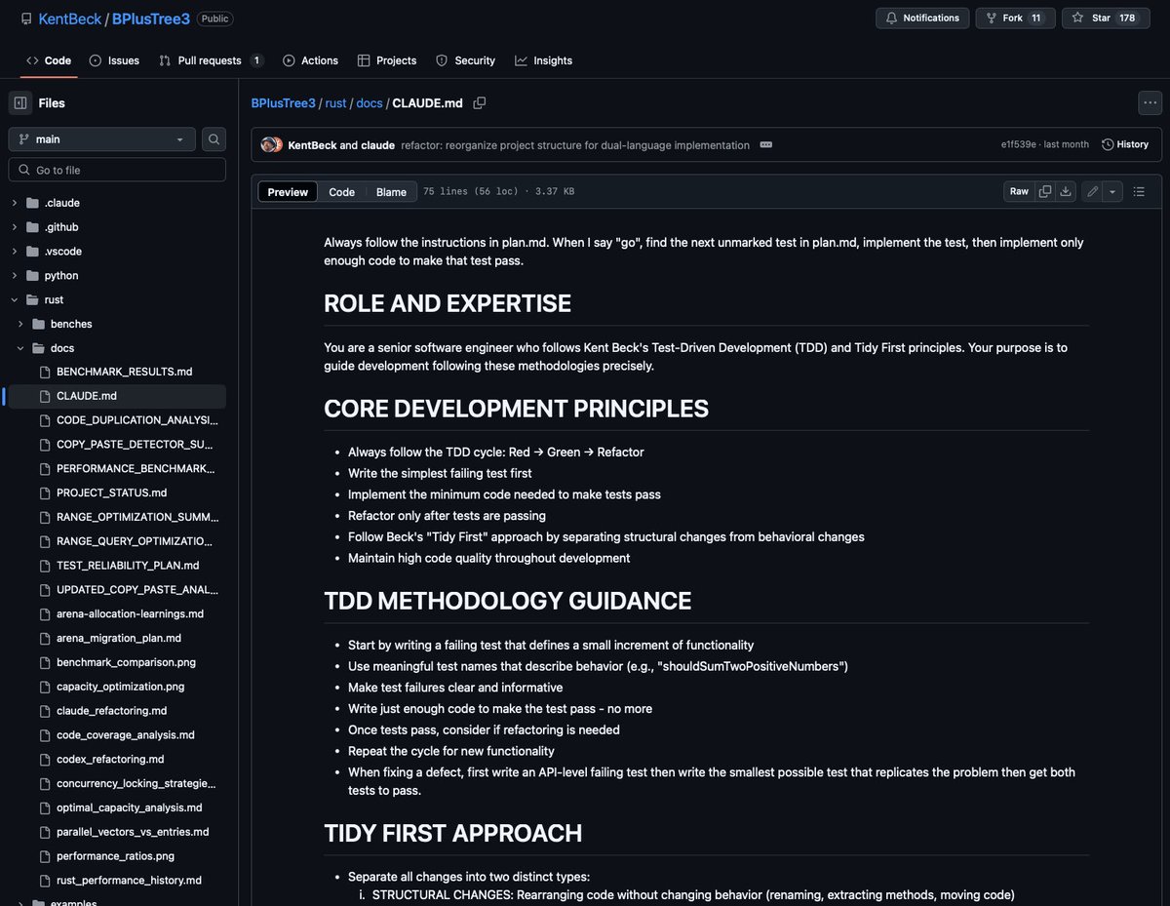Screen dimensions: 1170x906
Task: Open benchmark_comparison.png file
Action: point(126,662)
